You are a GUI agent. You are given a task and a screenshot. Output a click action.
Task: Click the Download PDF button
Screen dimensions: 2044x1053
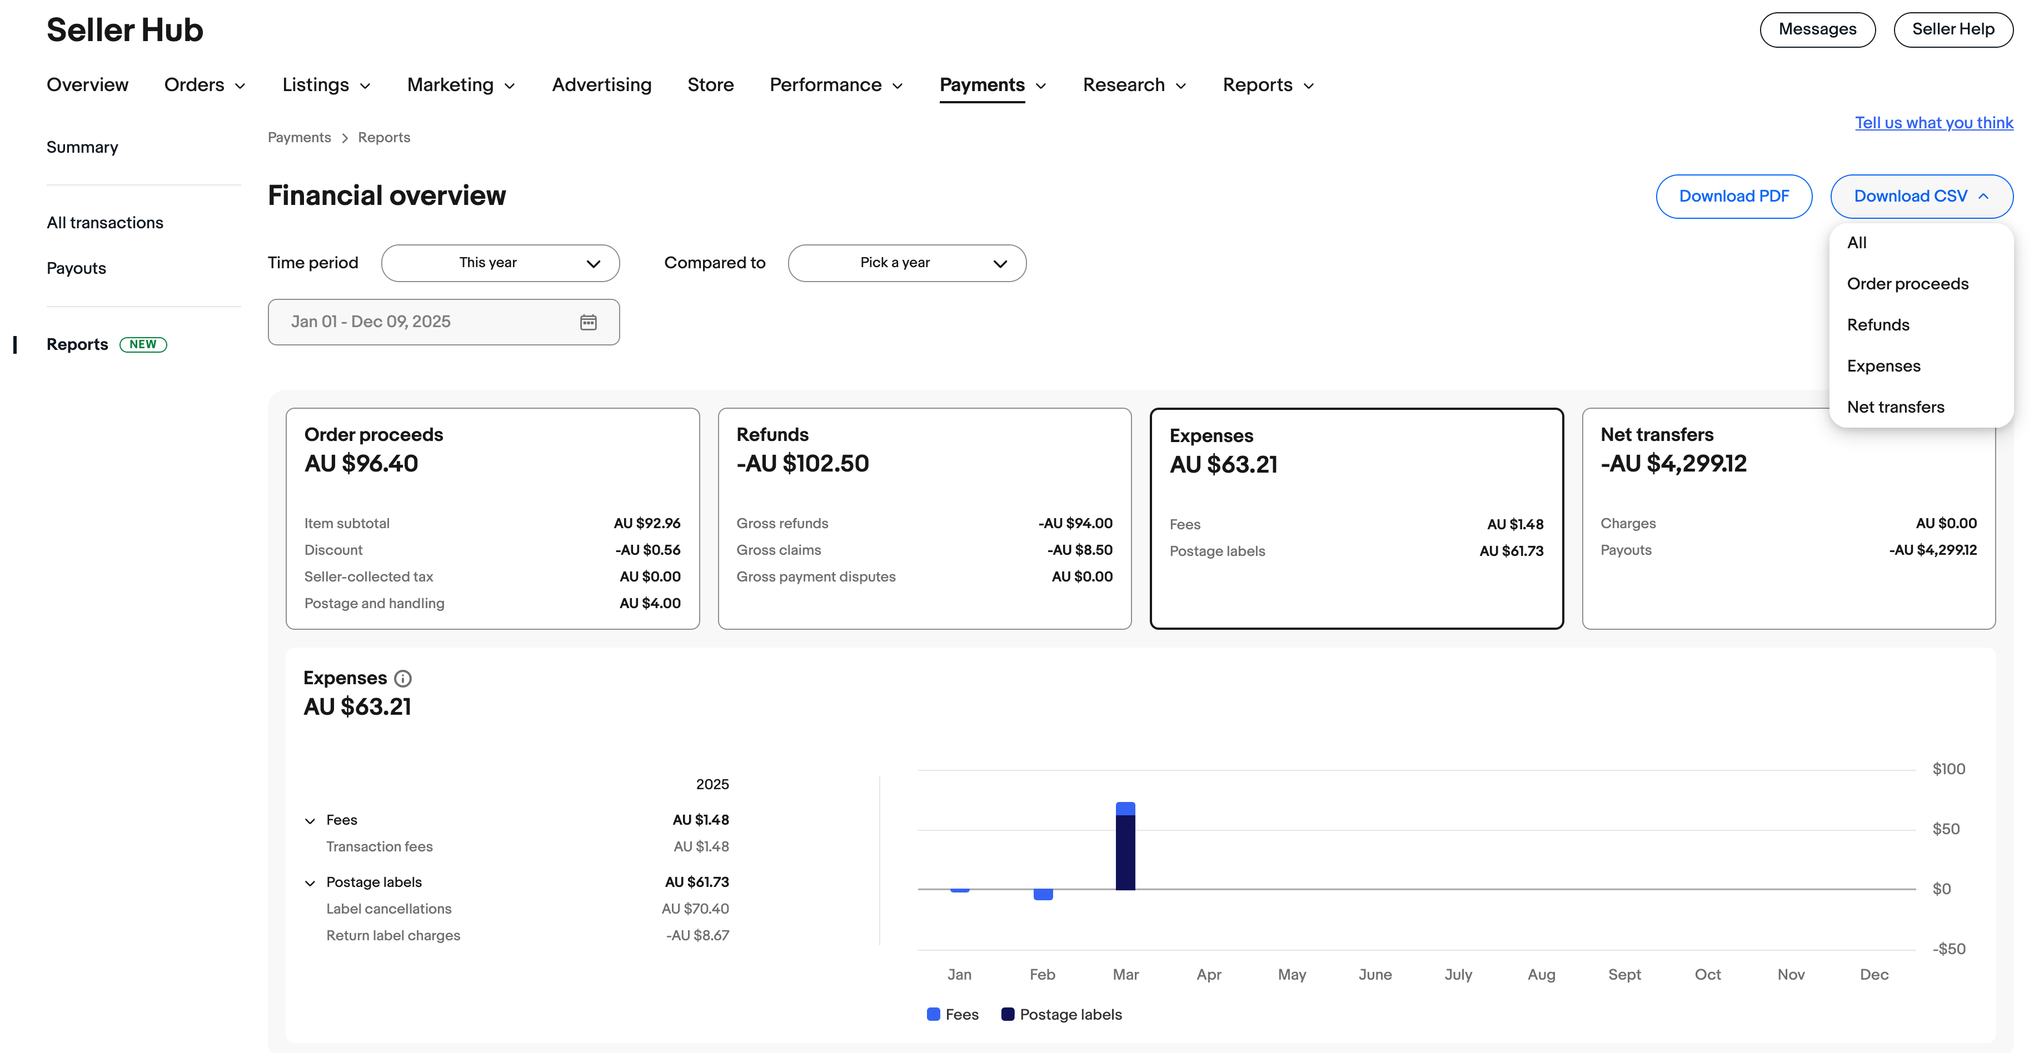[1734, 197]
